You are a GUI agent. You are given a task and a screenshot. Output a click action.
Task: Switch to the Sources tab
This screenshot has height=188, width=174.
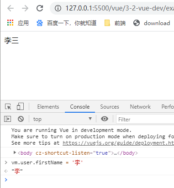tap(110, 107)
